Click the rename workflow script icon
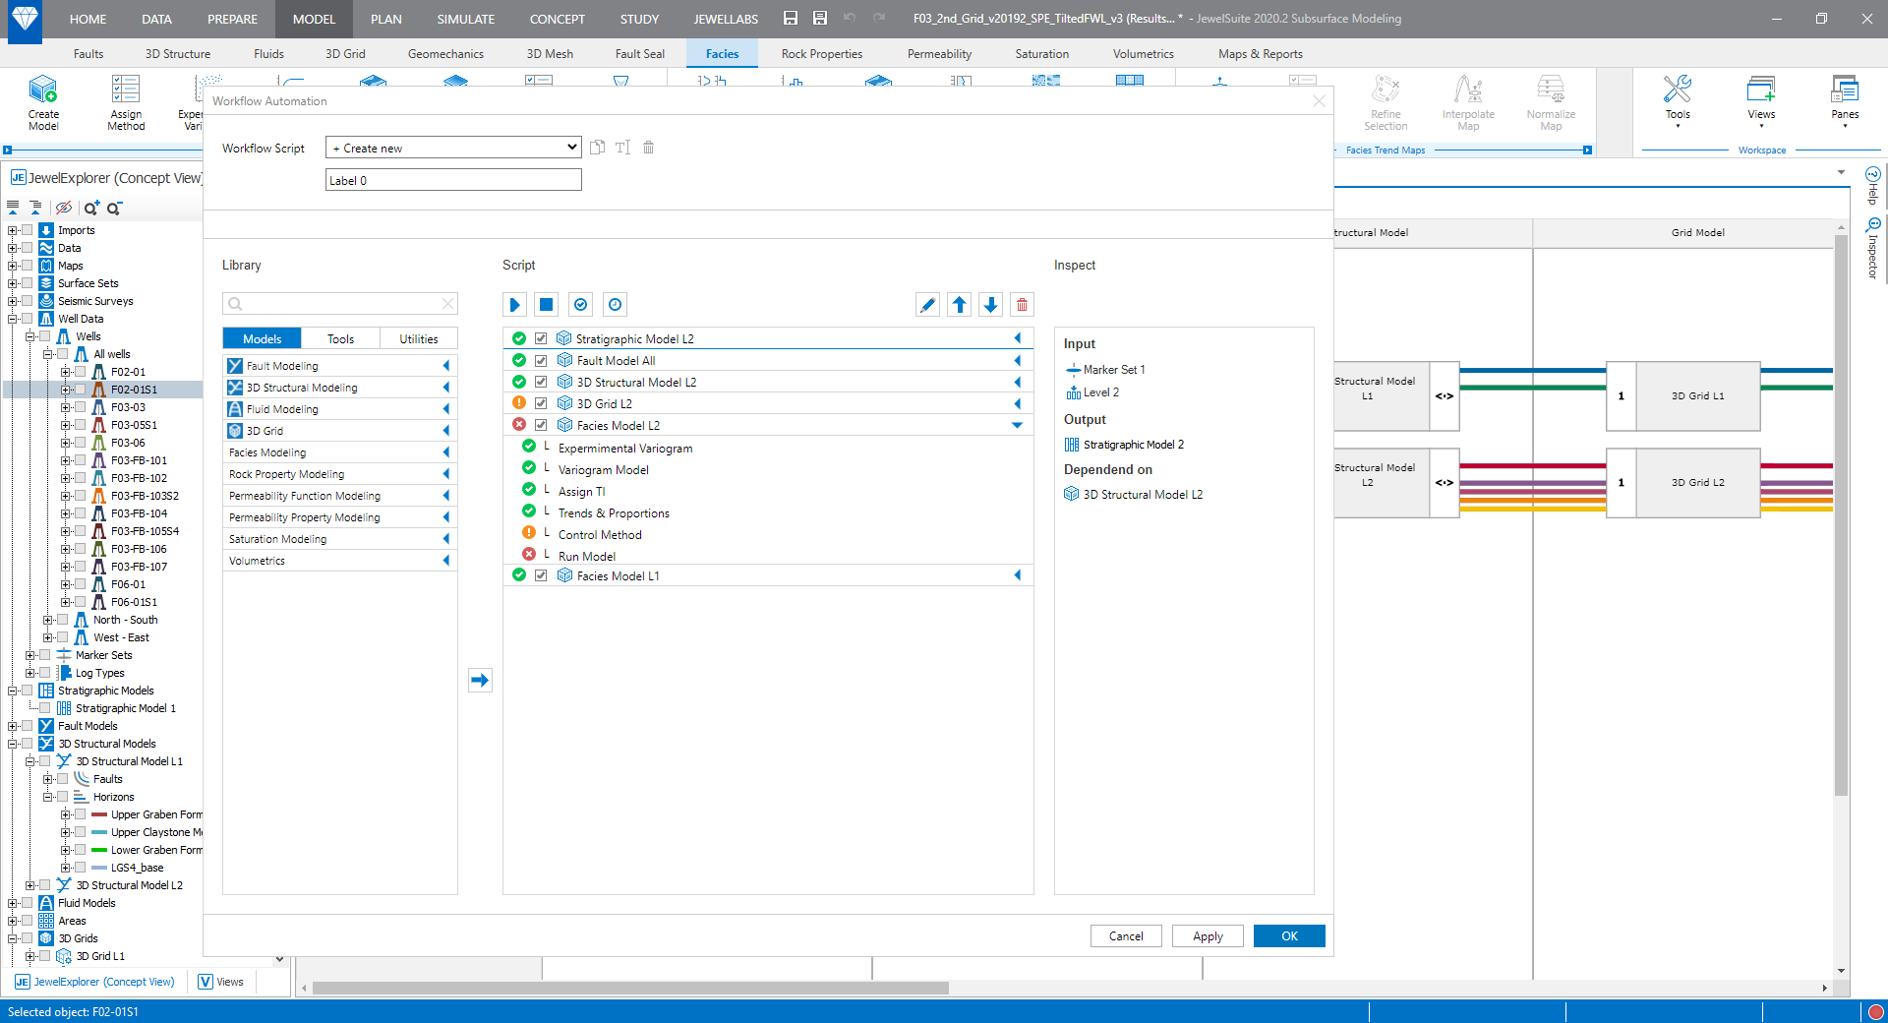Viewport: 1888px width, 1023px height. [x=622, y=148]
